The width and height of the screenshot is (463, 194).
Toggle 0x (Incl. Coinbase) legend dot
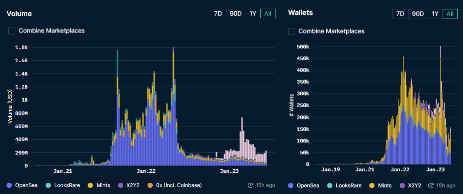(x=150, y=185)
